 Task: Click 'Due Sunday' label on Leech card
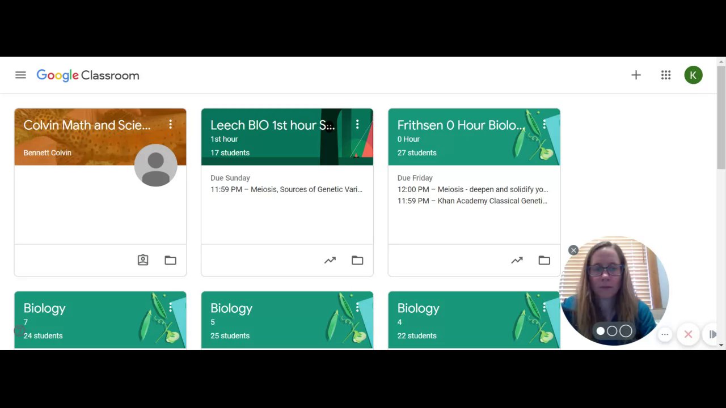coord(230,178)
